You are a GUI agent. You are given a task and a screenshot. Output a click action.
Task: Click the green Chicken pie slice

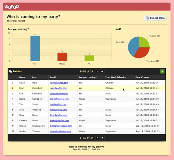[x=144, y=43]
